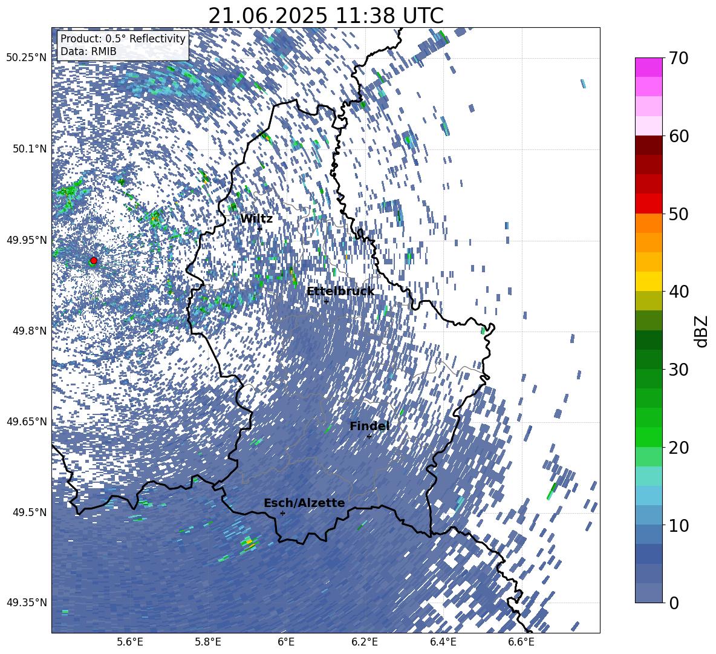
Task: Click the Wiltz station cross marker
Action: (260, 229)
